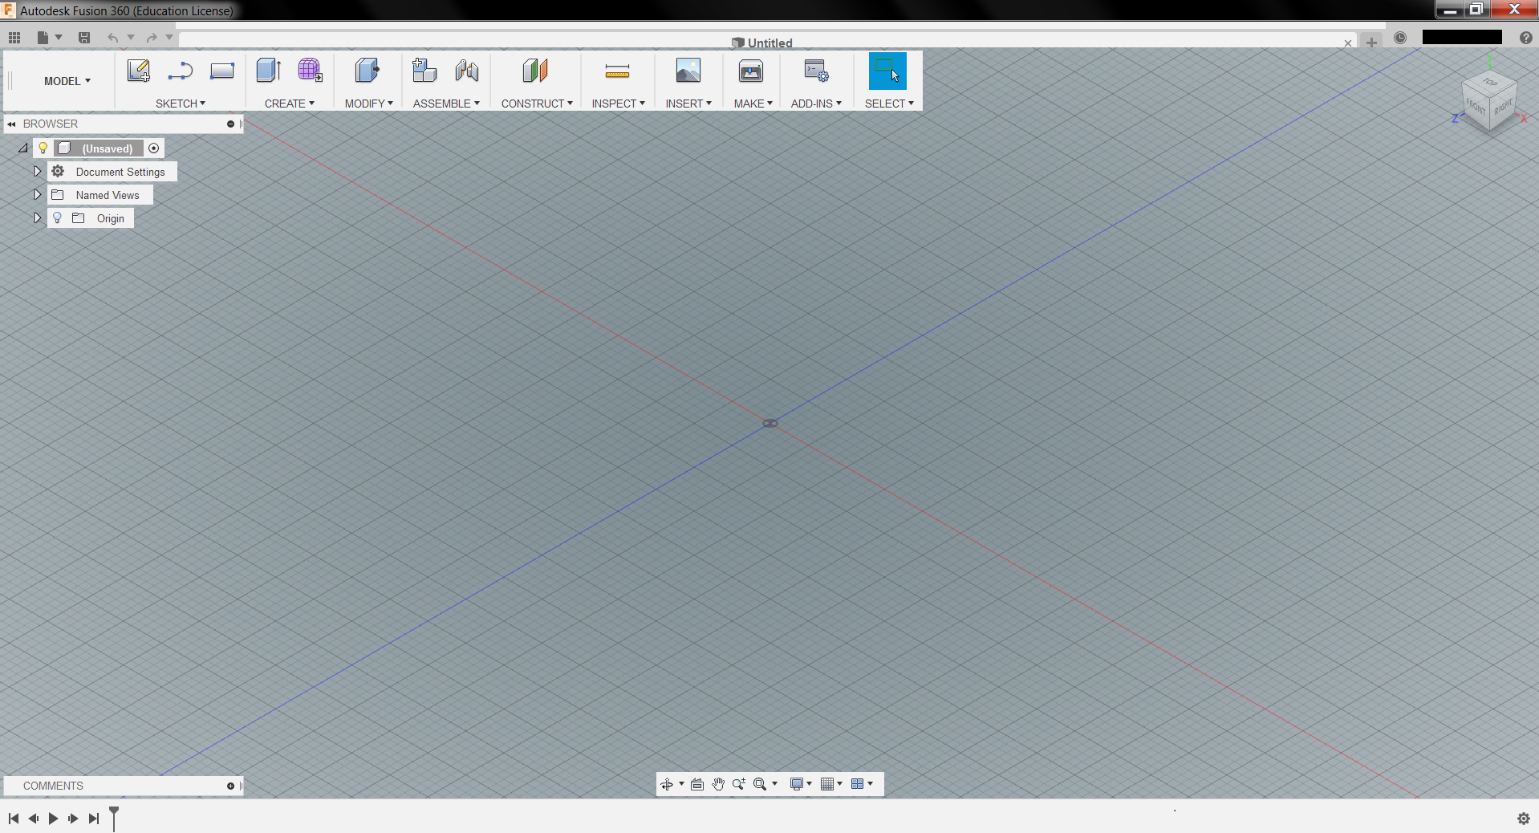Expand the Document Settings node

pyautogui.click(x=36, y=171)
